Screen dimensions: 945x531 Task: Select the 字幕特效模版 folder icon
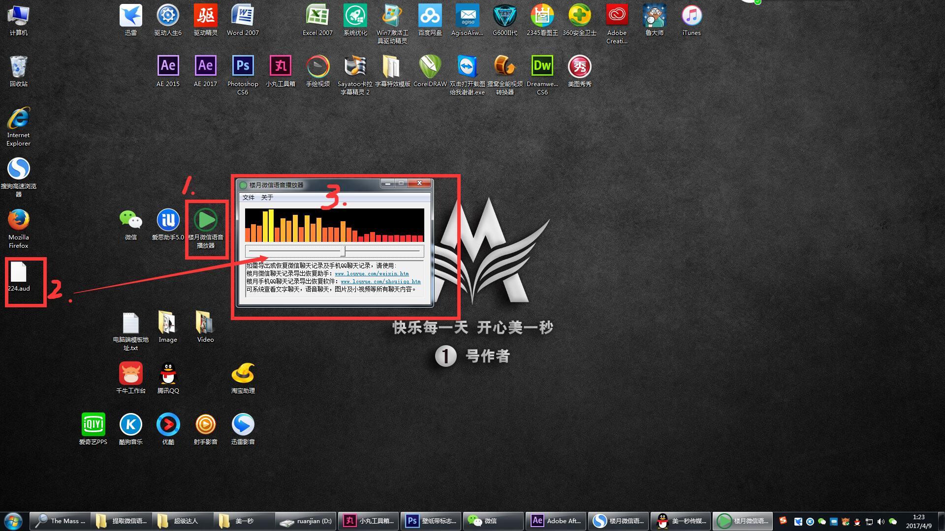coord(392,71)
